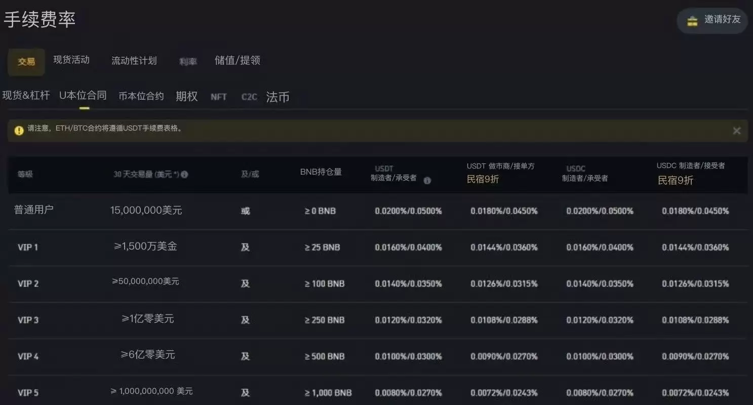The image size is (753, 405).
Task: Click the info icon beside USDT 制造者/承受者
Action: point(427,180)
